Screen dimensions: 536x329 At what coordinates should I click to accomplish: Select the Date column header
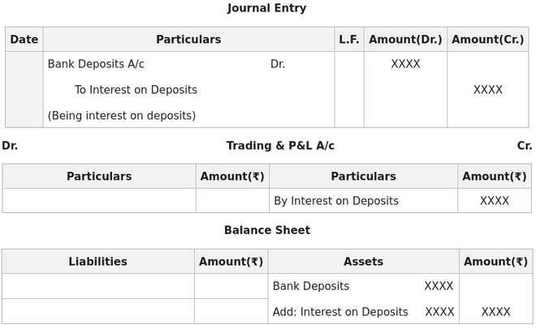24,40
